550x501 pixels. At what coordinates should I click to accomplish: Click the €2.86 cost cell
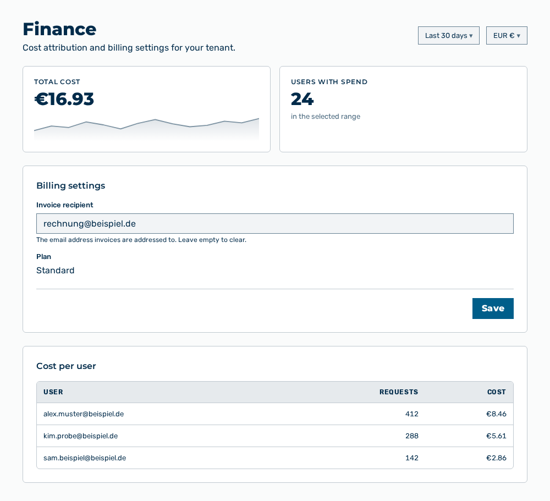click(x=496, y=458)
